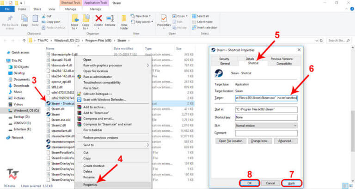Switch to the View ribbon tab
This screenshot has height=189, width=355.
pyautogui.click(x=52, y=9)
